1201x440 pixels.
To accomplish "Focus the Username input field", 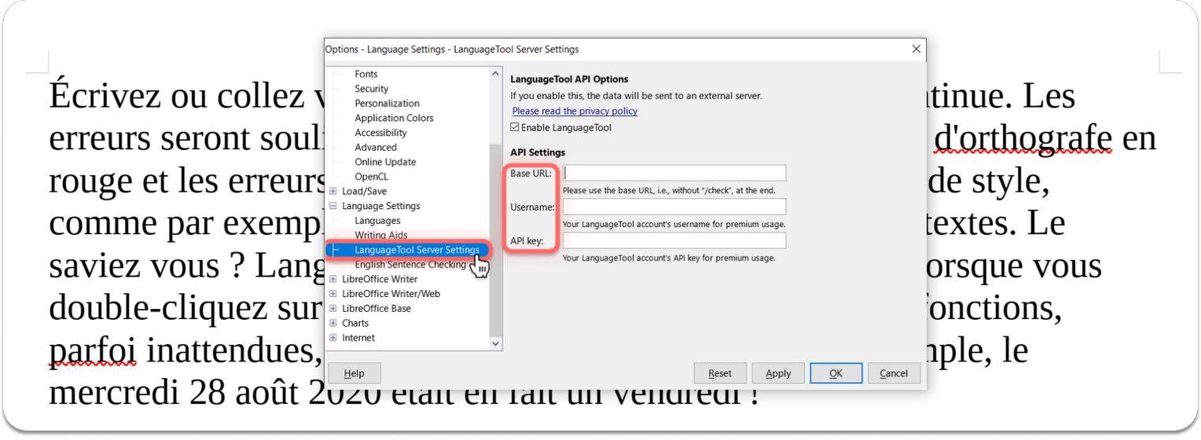I will point(674,207).
